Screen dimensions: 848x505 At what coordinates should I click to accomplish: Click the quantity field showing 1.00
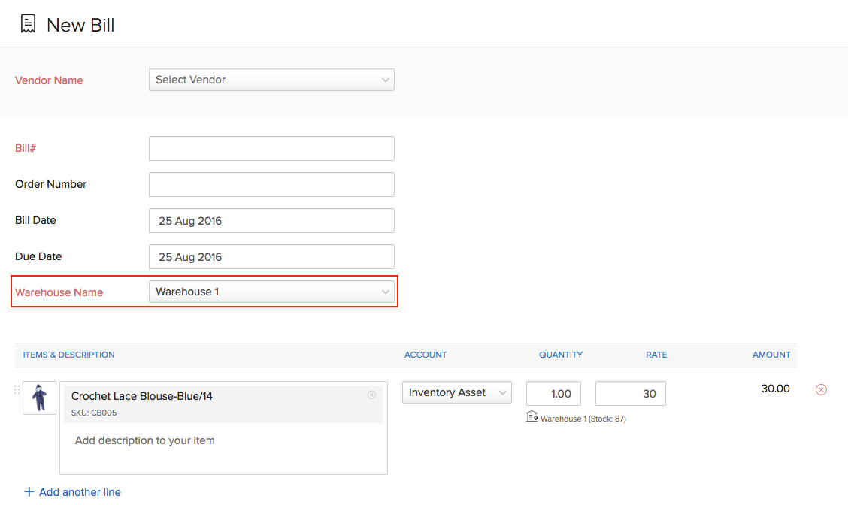(553, 394)
